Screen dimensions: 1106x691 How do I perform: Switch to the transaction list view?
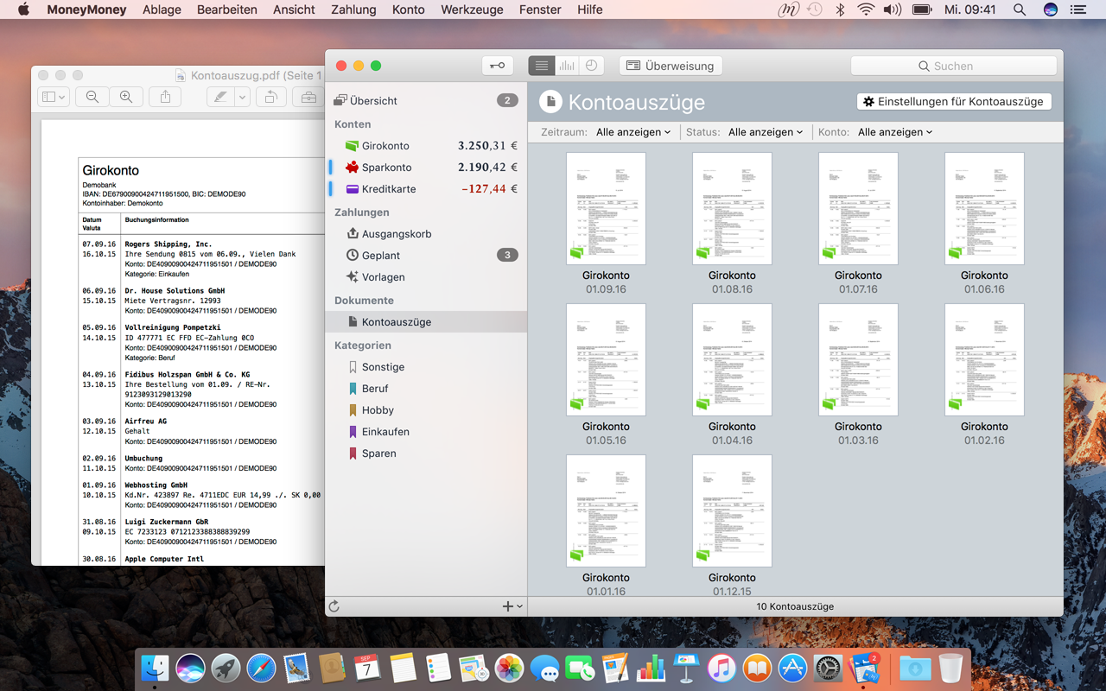[542, 66]
